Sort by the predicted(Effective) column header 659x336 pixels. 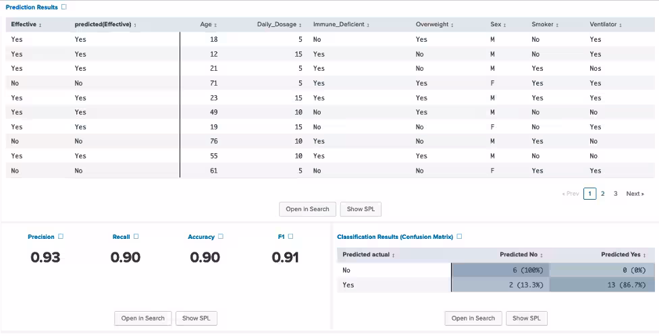[x=105, y=24]
